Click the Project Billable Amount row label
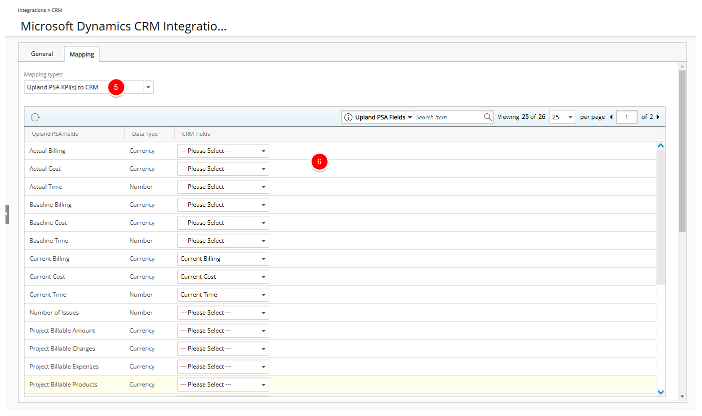The width and height of the screenshot is (702, 416). tap(62, 331)
